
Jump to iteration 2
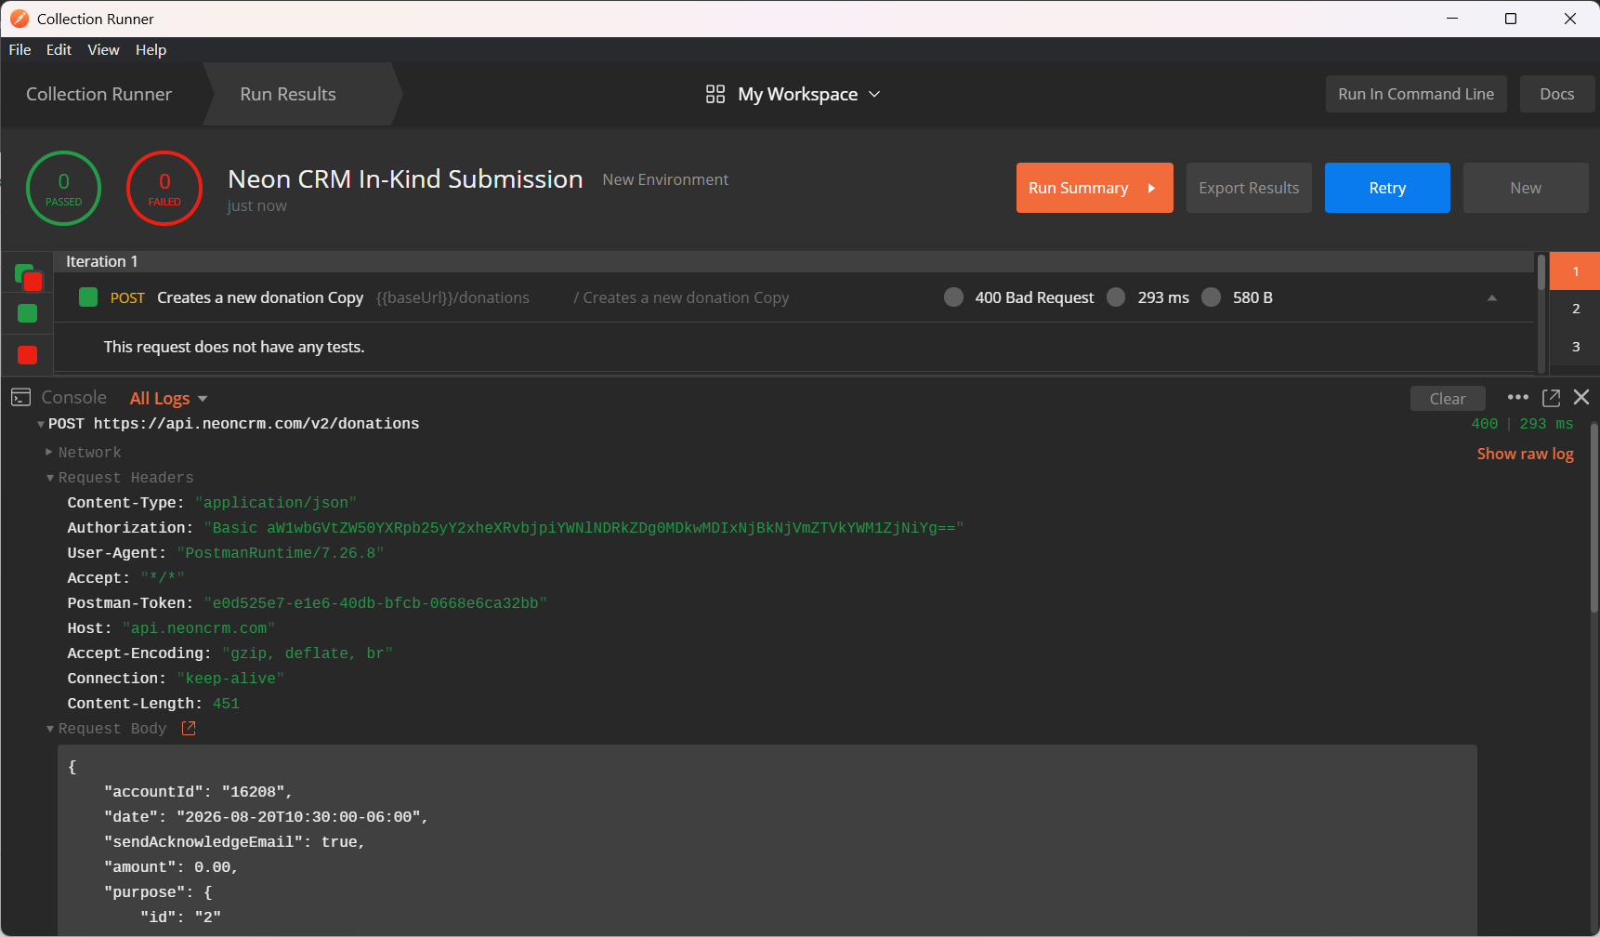1576,309
